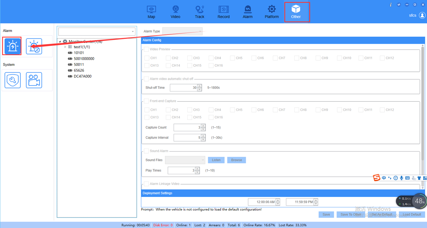Click the Browse button
Viewport: 427px width, 228px height.
(236, 160)
